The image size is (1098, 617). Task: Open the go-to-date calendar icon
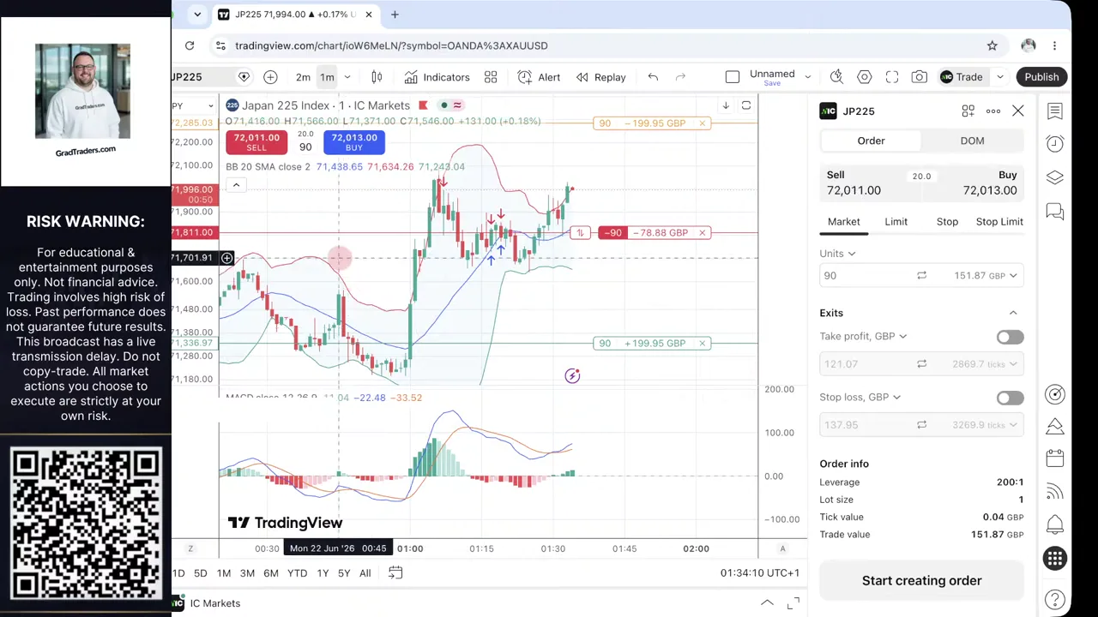(x=395, y=573)
